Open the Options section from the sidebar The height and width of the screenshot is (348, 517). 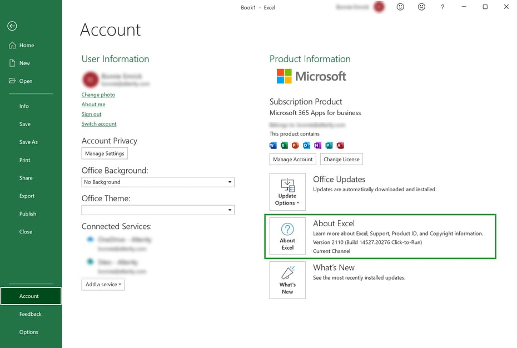tap(28, 332)
